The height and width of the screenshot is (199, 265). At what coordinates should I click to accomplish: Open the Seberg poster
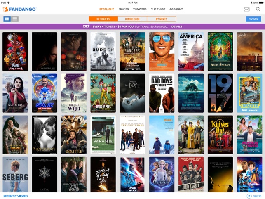tap(15, 175)
